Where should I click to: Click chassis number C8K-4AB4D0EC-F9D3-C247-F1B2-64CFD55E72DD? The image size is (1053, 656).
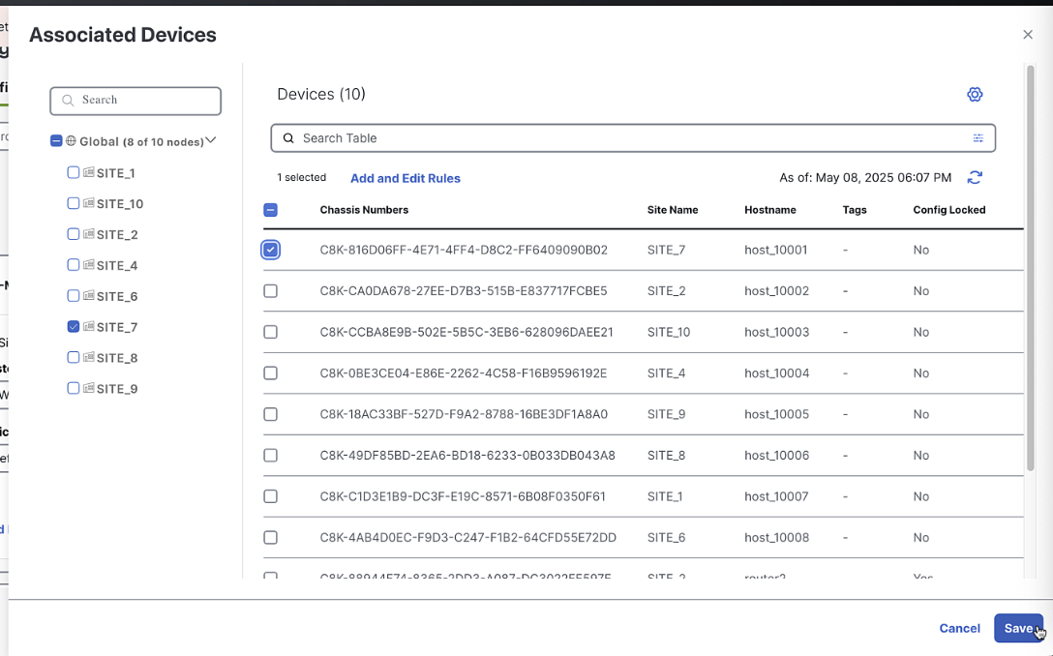[x=468, y=538]
